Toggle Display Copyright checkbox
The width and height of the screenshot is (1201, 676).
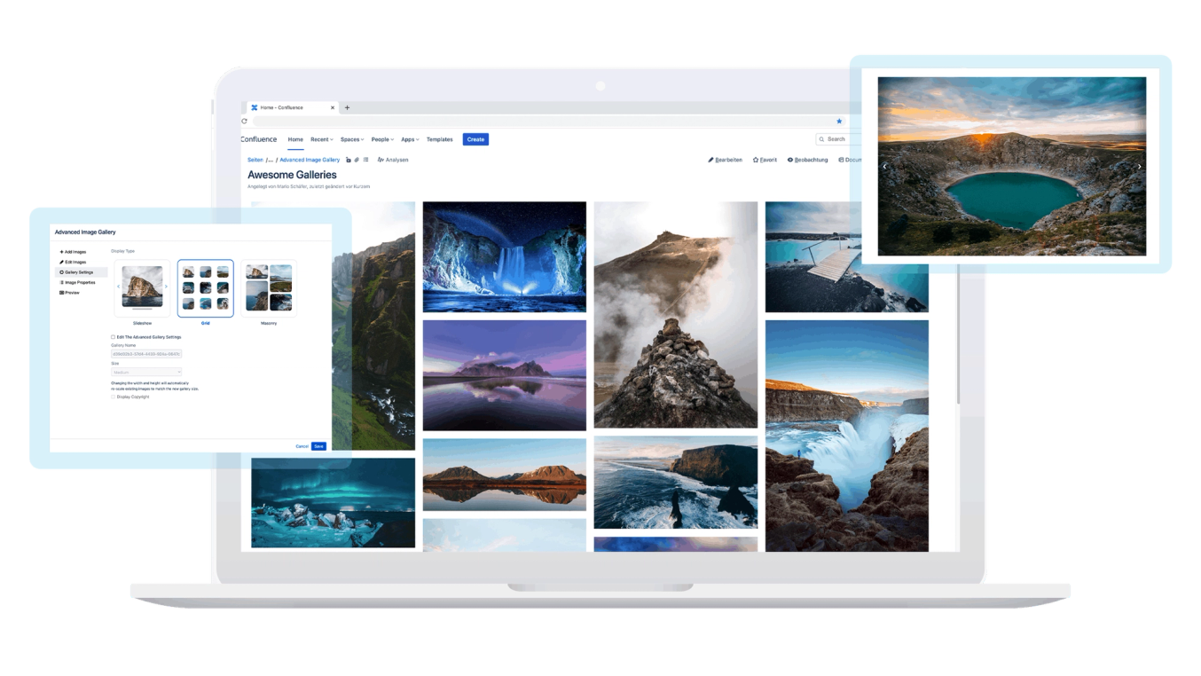113,397
